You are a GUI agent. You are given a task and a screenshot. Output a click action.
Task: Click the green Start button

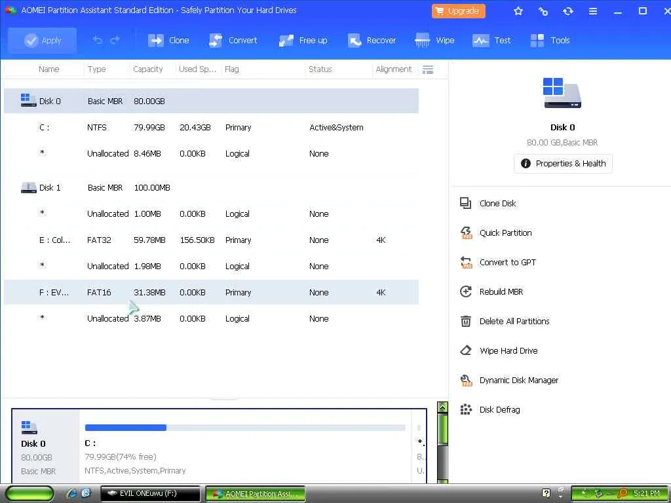(x=29, y=494)
